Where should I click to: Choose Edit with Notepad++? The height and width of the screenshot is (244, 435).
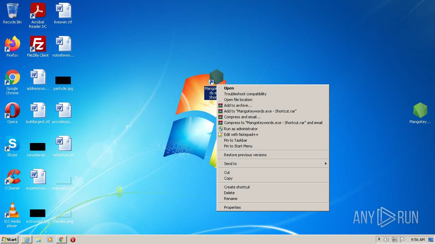[273, 135]
